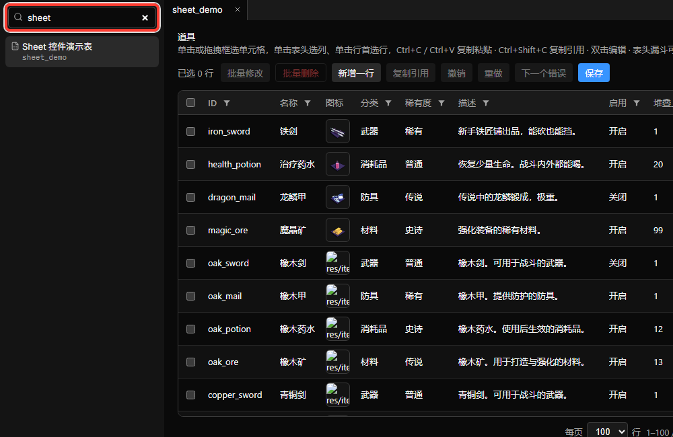This screenshot has width=673, height=437.
Task: Click the 撤销 undo button
Action: coord(456,73)
